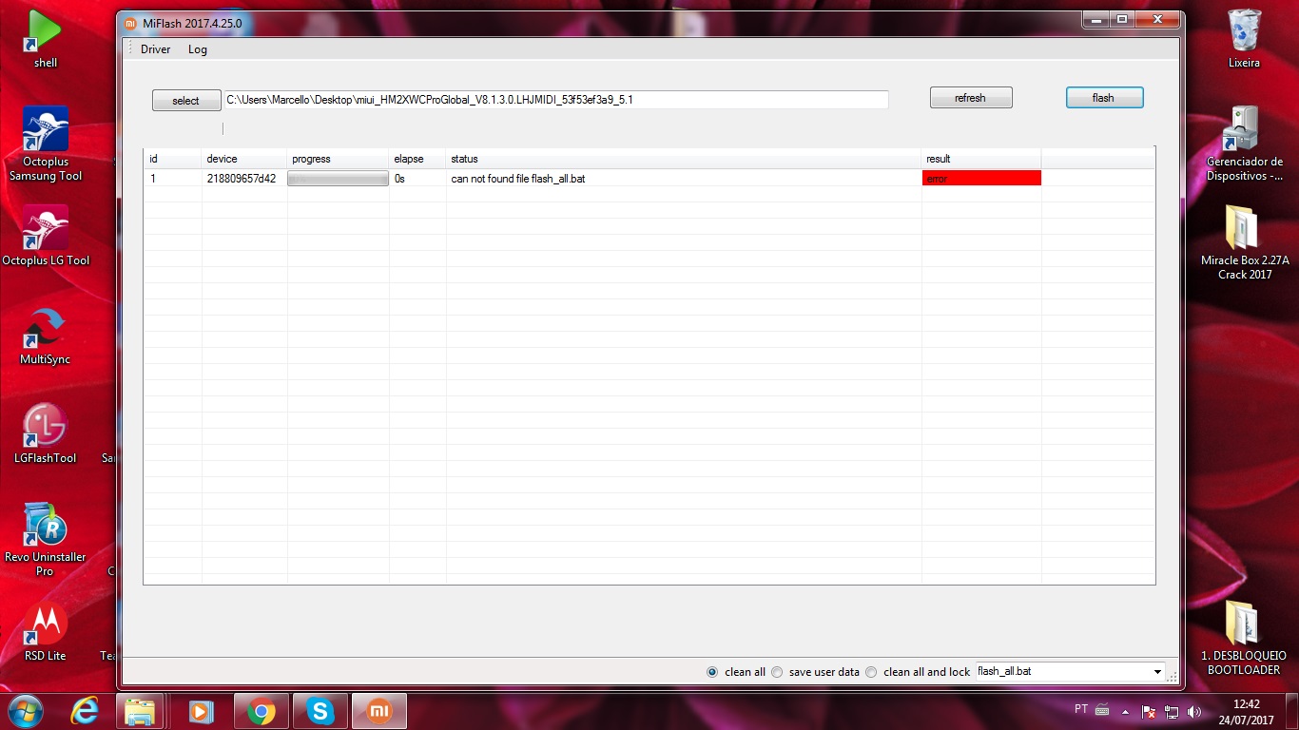Viewport: 1299px width, 730px height.
Task: Click device cell 218809657d42
Action: [242, 178]
